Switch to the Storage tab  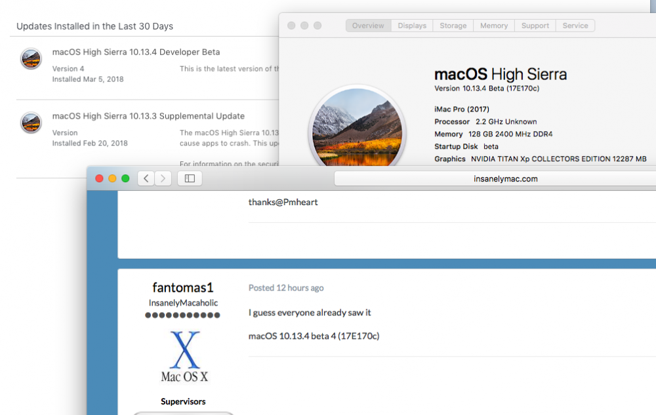coord(453,26)
